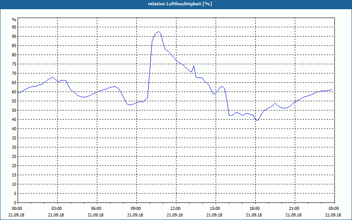Click the x-axis time label '21:00'
The image size is (352, 220).
pyautogui.click(x=294, y=209)
